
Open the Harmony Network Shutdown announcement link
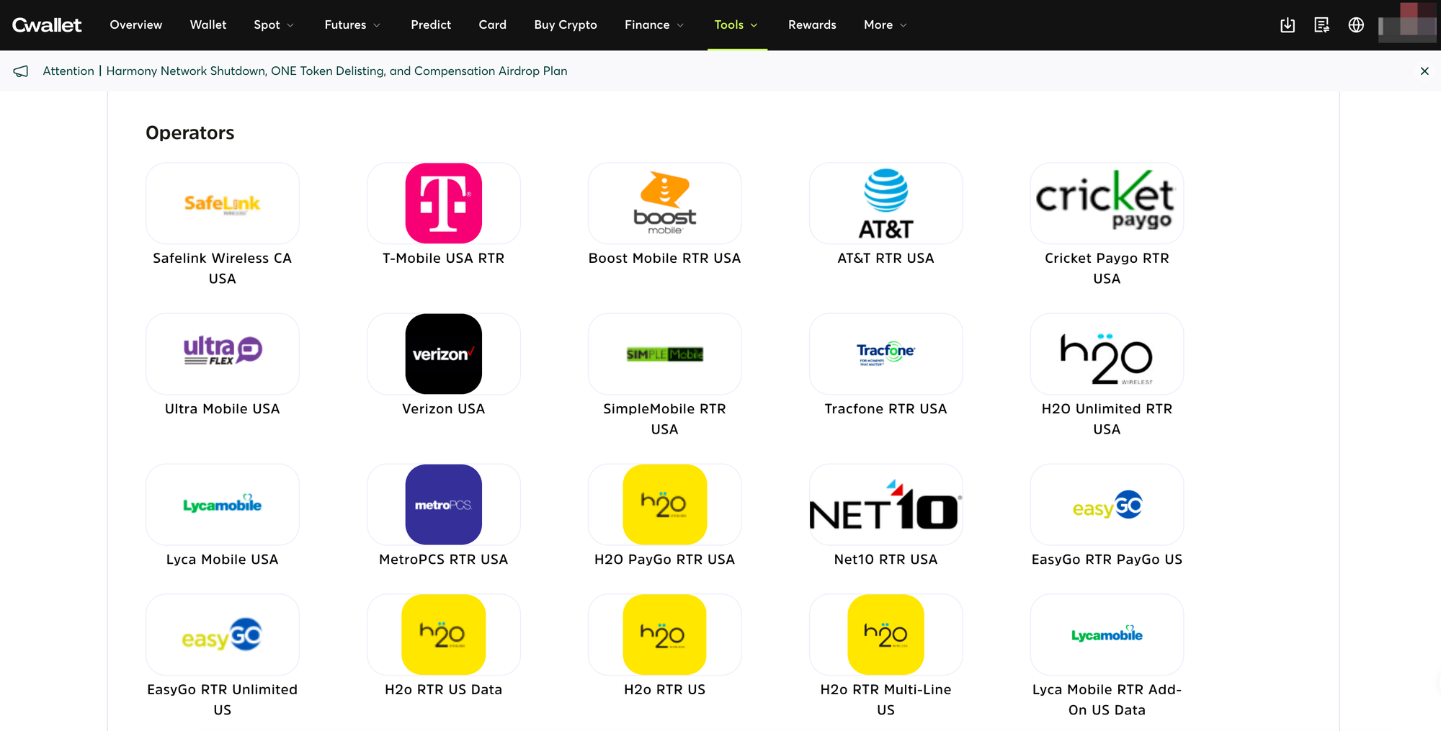coord(336,71)
